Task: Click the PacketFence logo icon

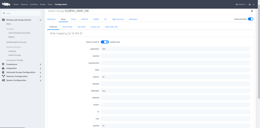Action: point(6,4)
